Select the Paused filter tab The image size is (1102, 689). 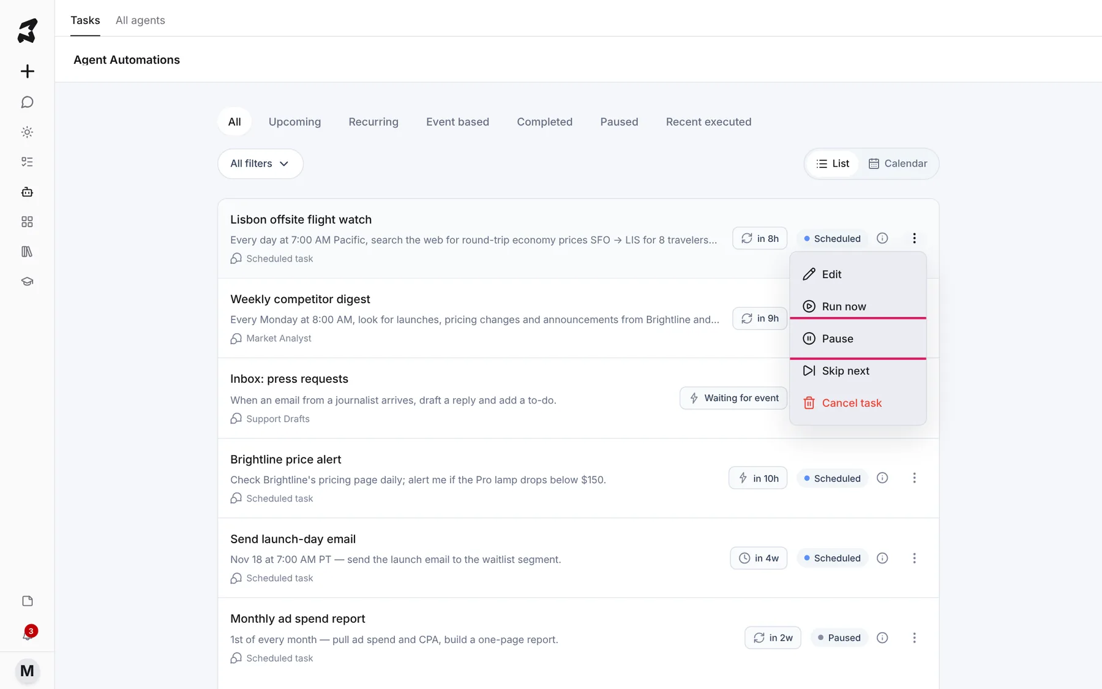pyautogui.click(x=619, y=122)
